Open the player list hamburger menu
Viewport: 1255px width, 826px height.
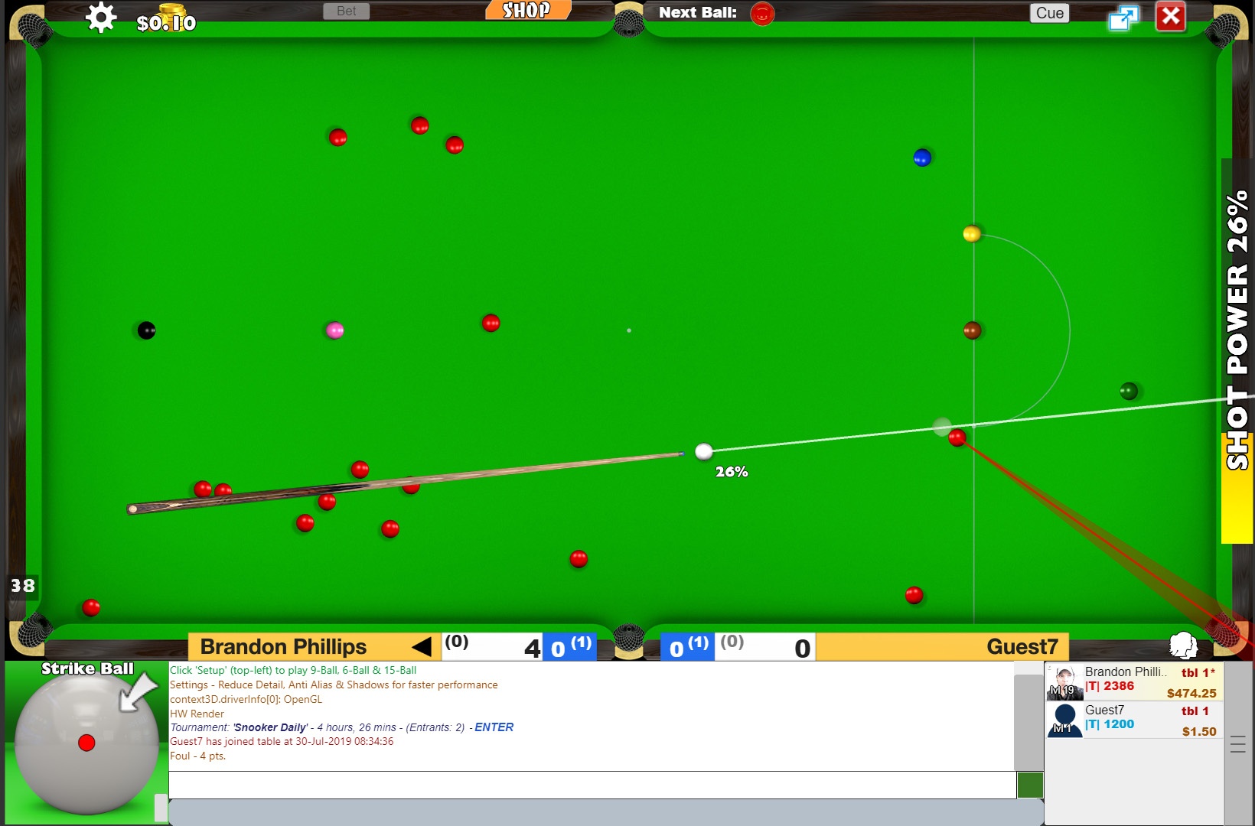(1237, 744)
